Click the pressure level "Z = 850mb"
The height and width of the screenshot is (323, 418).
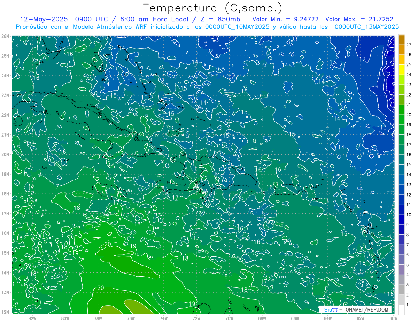click(x=219, y=19)
